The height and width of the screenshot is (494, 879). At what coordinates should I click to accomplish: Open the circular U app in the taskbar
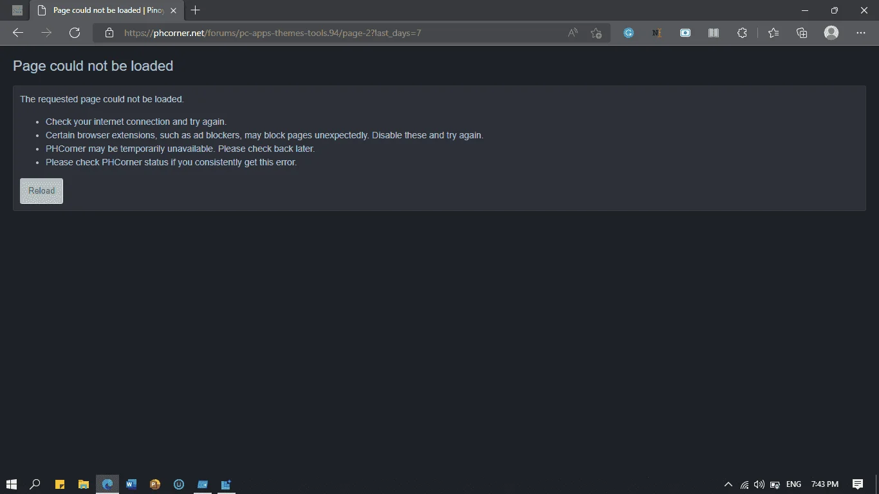pyautogui.click(x=179, y=484)
